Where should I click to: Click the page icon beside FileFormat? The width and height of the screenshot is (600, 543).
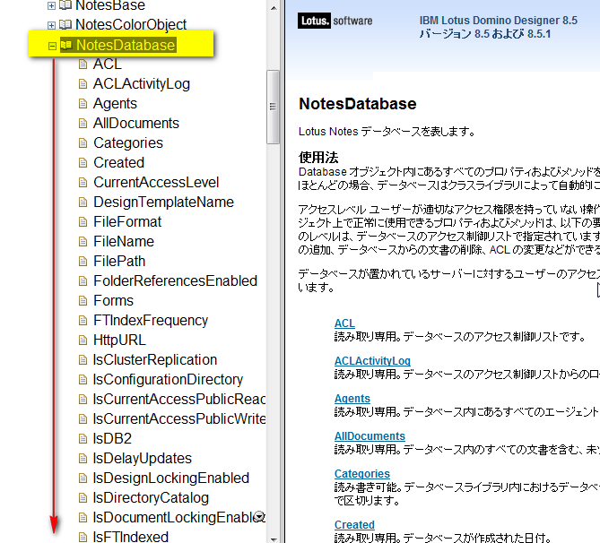pyautogui.click(x=83, y=222)
